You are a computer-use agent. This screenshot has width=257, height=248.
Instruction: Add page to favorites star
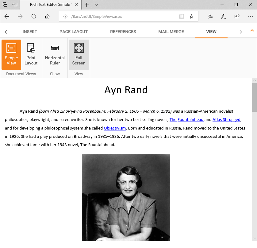tap(192, 16)
